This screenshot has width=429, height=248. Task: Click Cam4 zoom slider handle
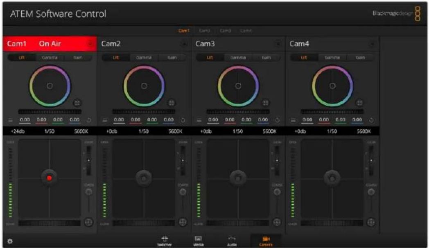coord(371,160)
